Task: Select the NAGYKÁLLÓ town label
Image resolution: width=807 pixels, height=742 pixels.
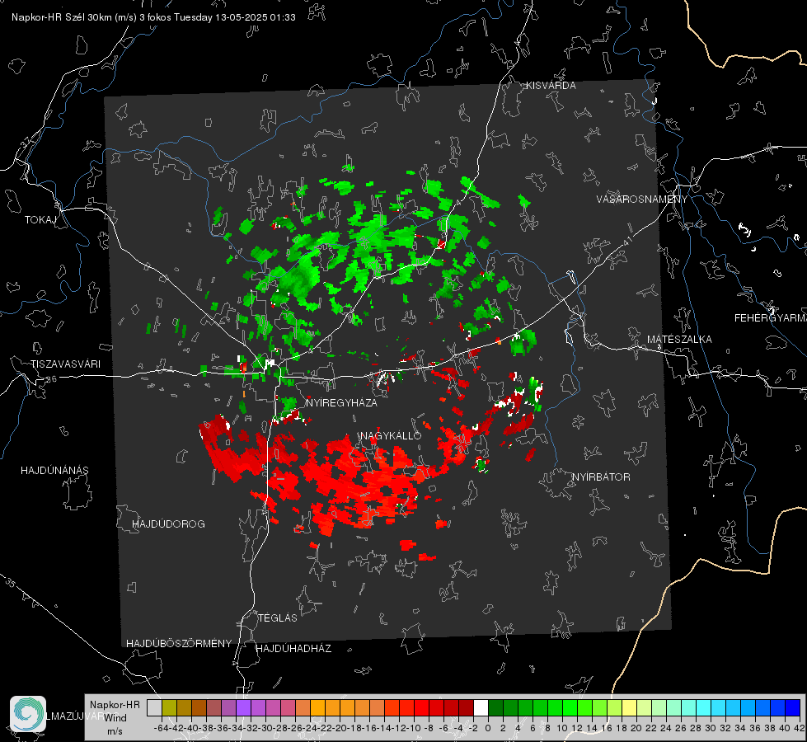Action: 391,435
